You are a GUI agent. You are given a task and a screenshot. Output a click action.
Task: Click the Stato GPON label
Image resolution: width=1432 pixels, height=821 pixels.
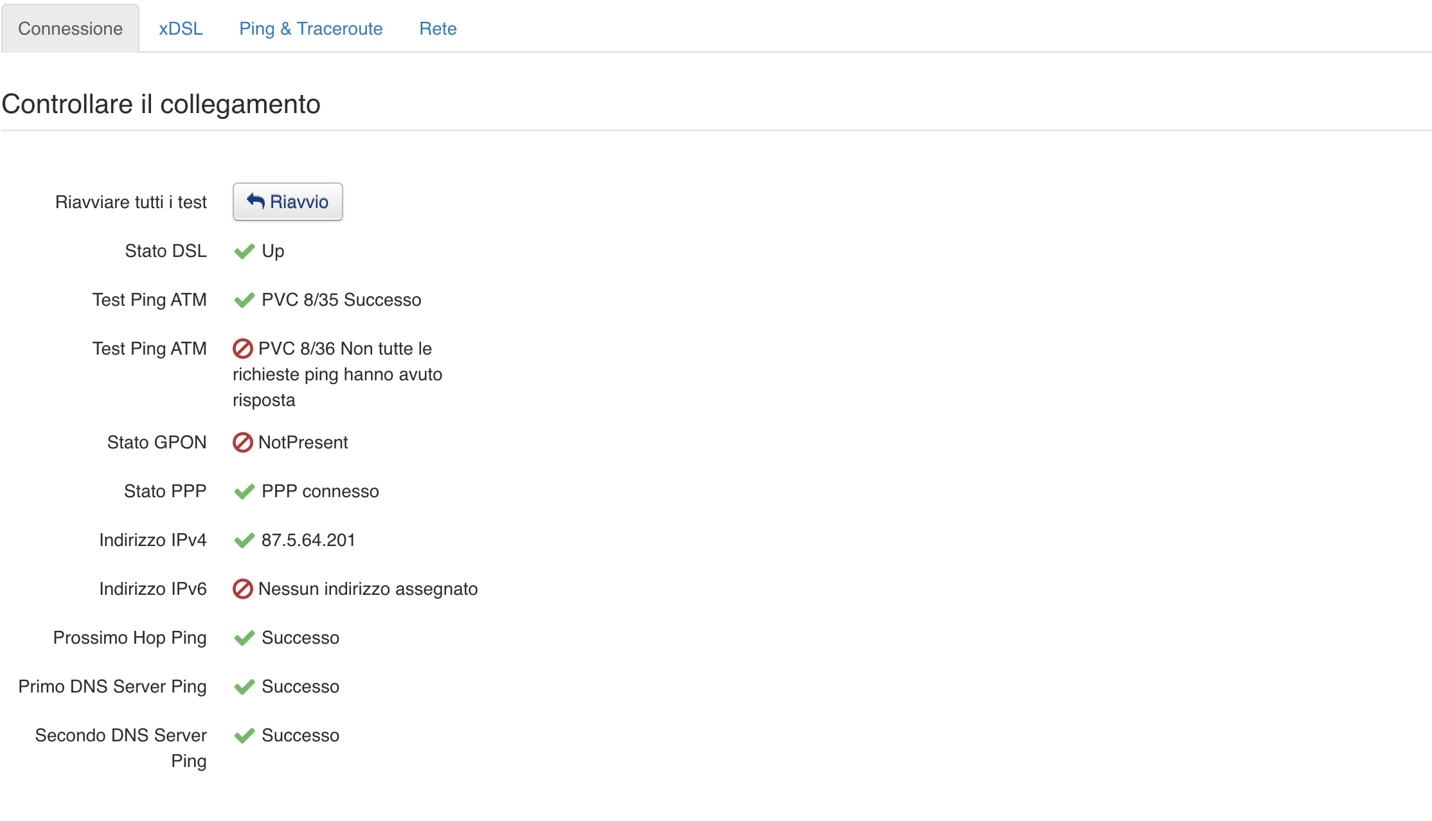156,443
